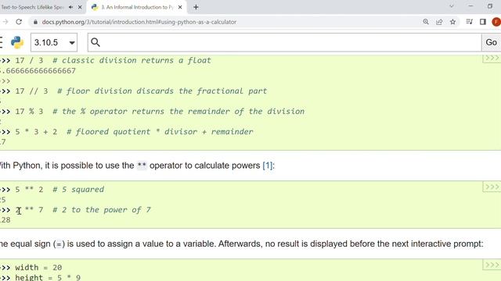Open a new browser tab

click(x=196, y=7)
